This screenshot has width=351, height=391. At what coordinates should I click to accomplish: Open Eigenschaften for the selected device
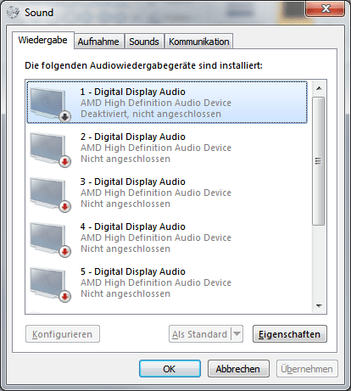(290, 334)
